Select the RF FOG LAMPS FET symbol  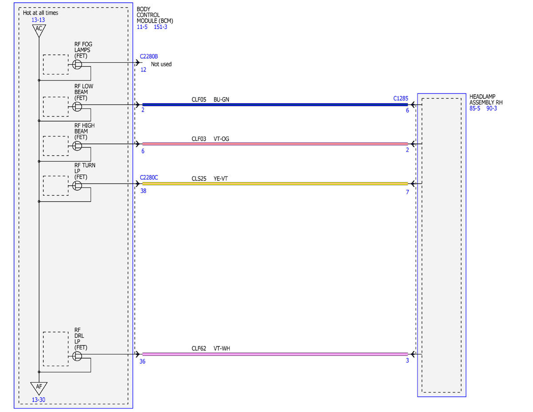point(77,65)
